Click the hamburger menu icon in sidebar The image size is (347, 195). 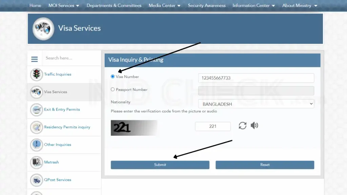coord(35,59)
